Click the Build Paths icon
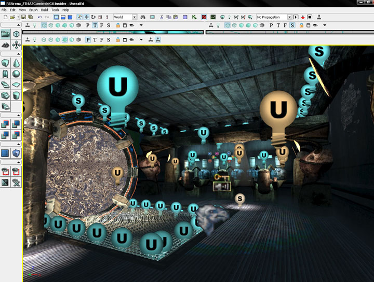Image resolution: width=374 pixels, height=282 pixels. pyautogui.click(x=236, y=17)
